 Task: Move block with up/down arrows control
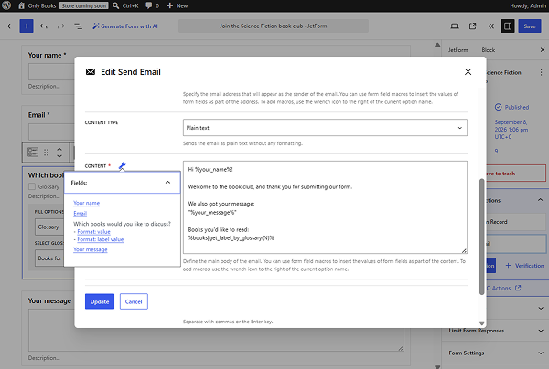[59, 153]
